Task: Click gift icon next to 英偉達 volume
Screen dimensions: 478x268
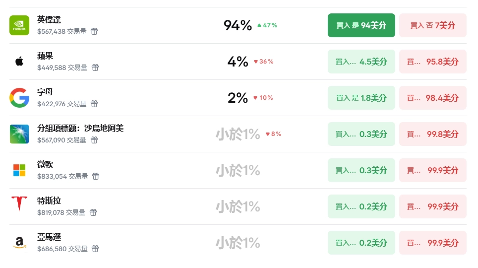Action: click(94, 31)
